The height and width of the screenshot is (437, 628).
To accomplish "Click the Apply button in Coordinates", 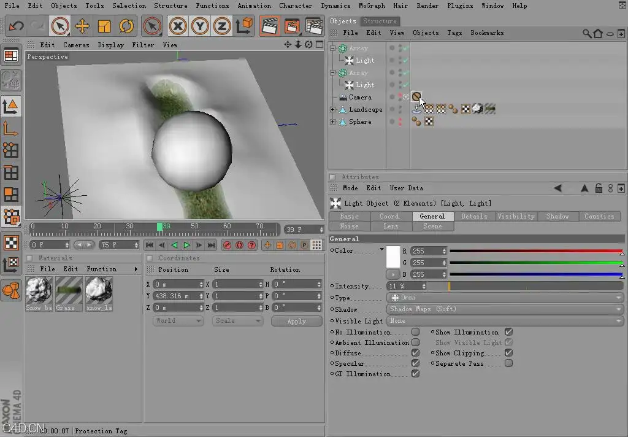I will click(x=296, y=321).
